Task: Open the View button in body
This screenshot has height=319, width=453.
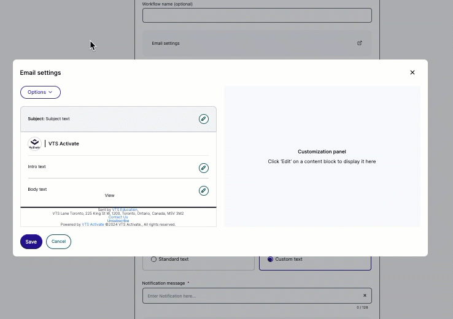Action: (109, 196)
